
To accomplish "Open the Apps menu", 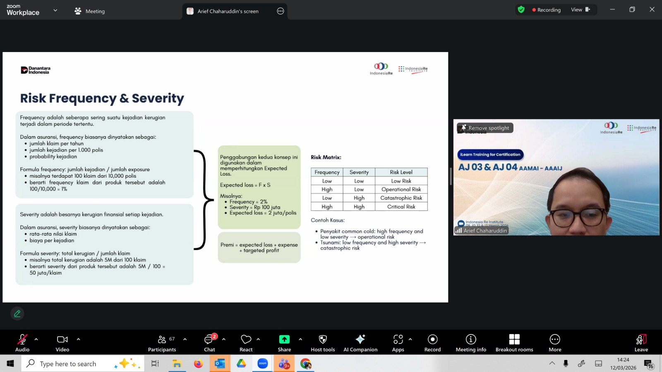I will pyautogui.click(x=398, y=343).
